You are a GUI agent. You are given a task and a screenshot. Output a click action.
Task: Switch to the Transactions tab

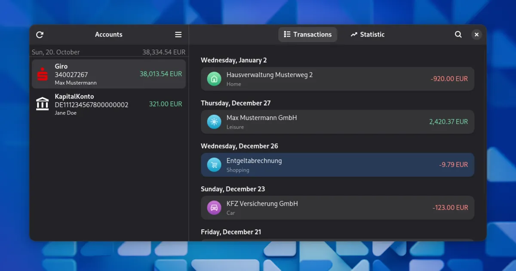307,35
